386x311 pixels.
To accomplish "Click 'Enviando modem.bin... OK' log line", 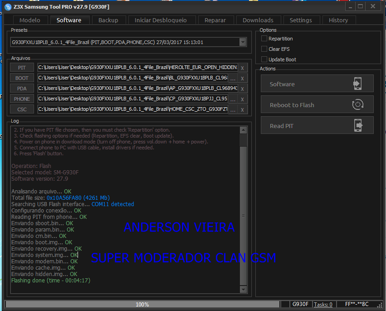I will click(x=44, y=261).
